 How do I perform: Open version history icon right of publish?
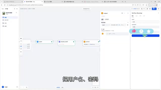pos(158,9)
